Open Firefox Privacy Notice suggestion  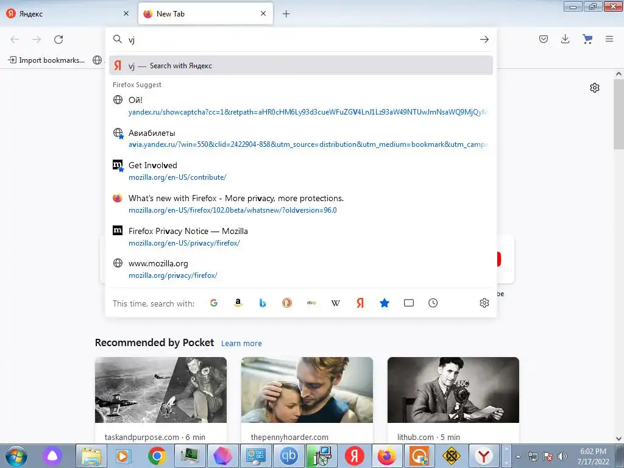(301, 237)
